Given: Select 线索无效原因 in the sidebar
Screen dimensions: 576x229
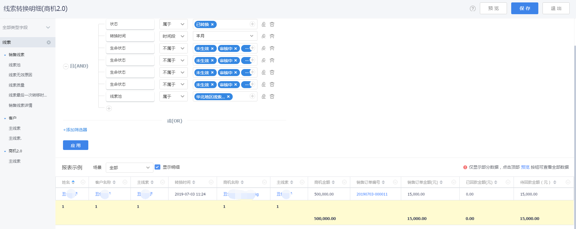Looking at the screenshot, I should 20,75.
